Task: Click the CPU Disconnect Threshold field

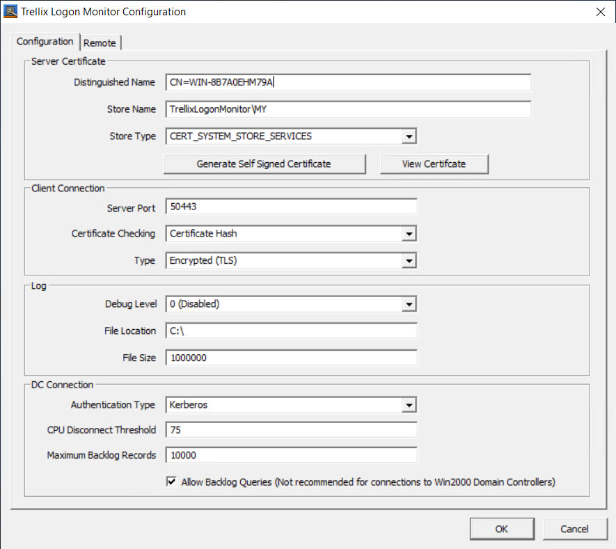Action: (x=291, y=430)
